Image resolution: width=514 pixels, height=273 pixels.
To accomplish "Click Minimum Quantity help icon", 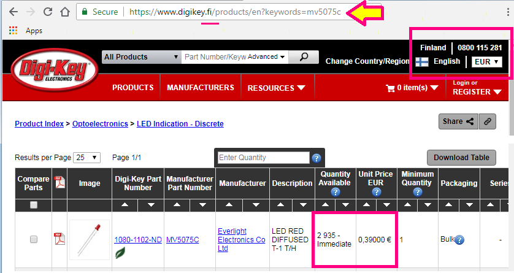I will click(x=417, y=192).
